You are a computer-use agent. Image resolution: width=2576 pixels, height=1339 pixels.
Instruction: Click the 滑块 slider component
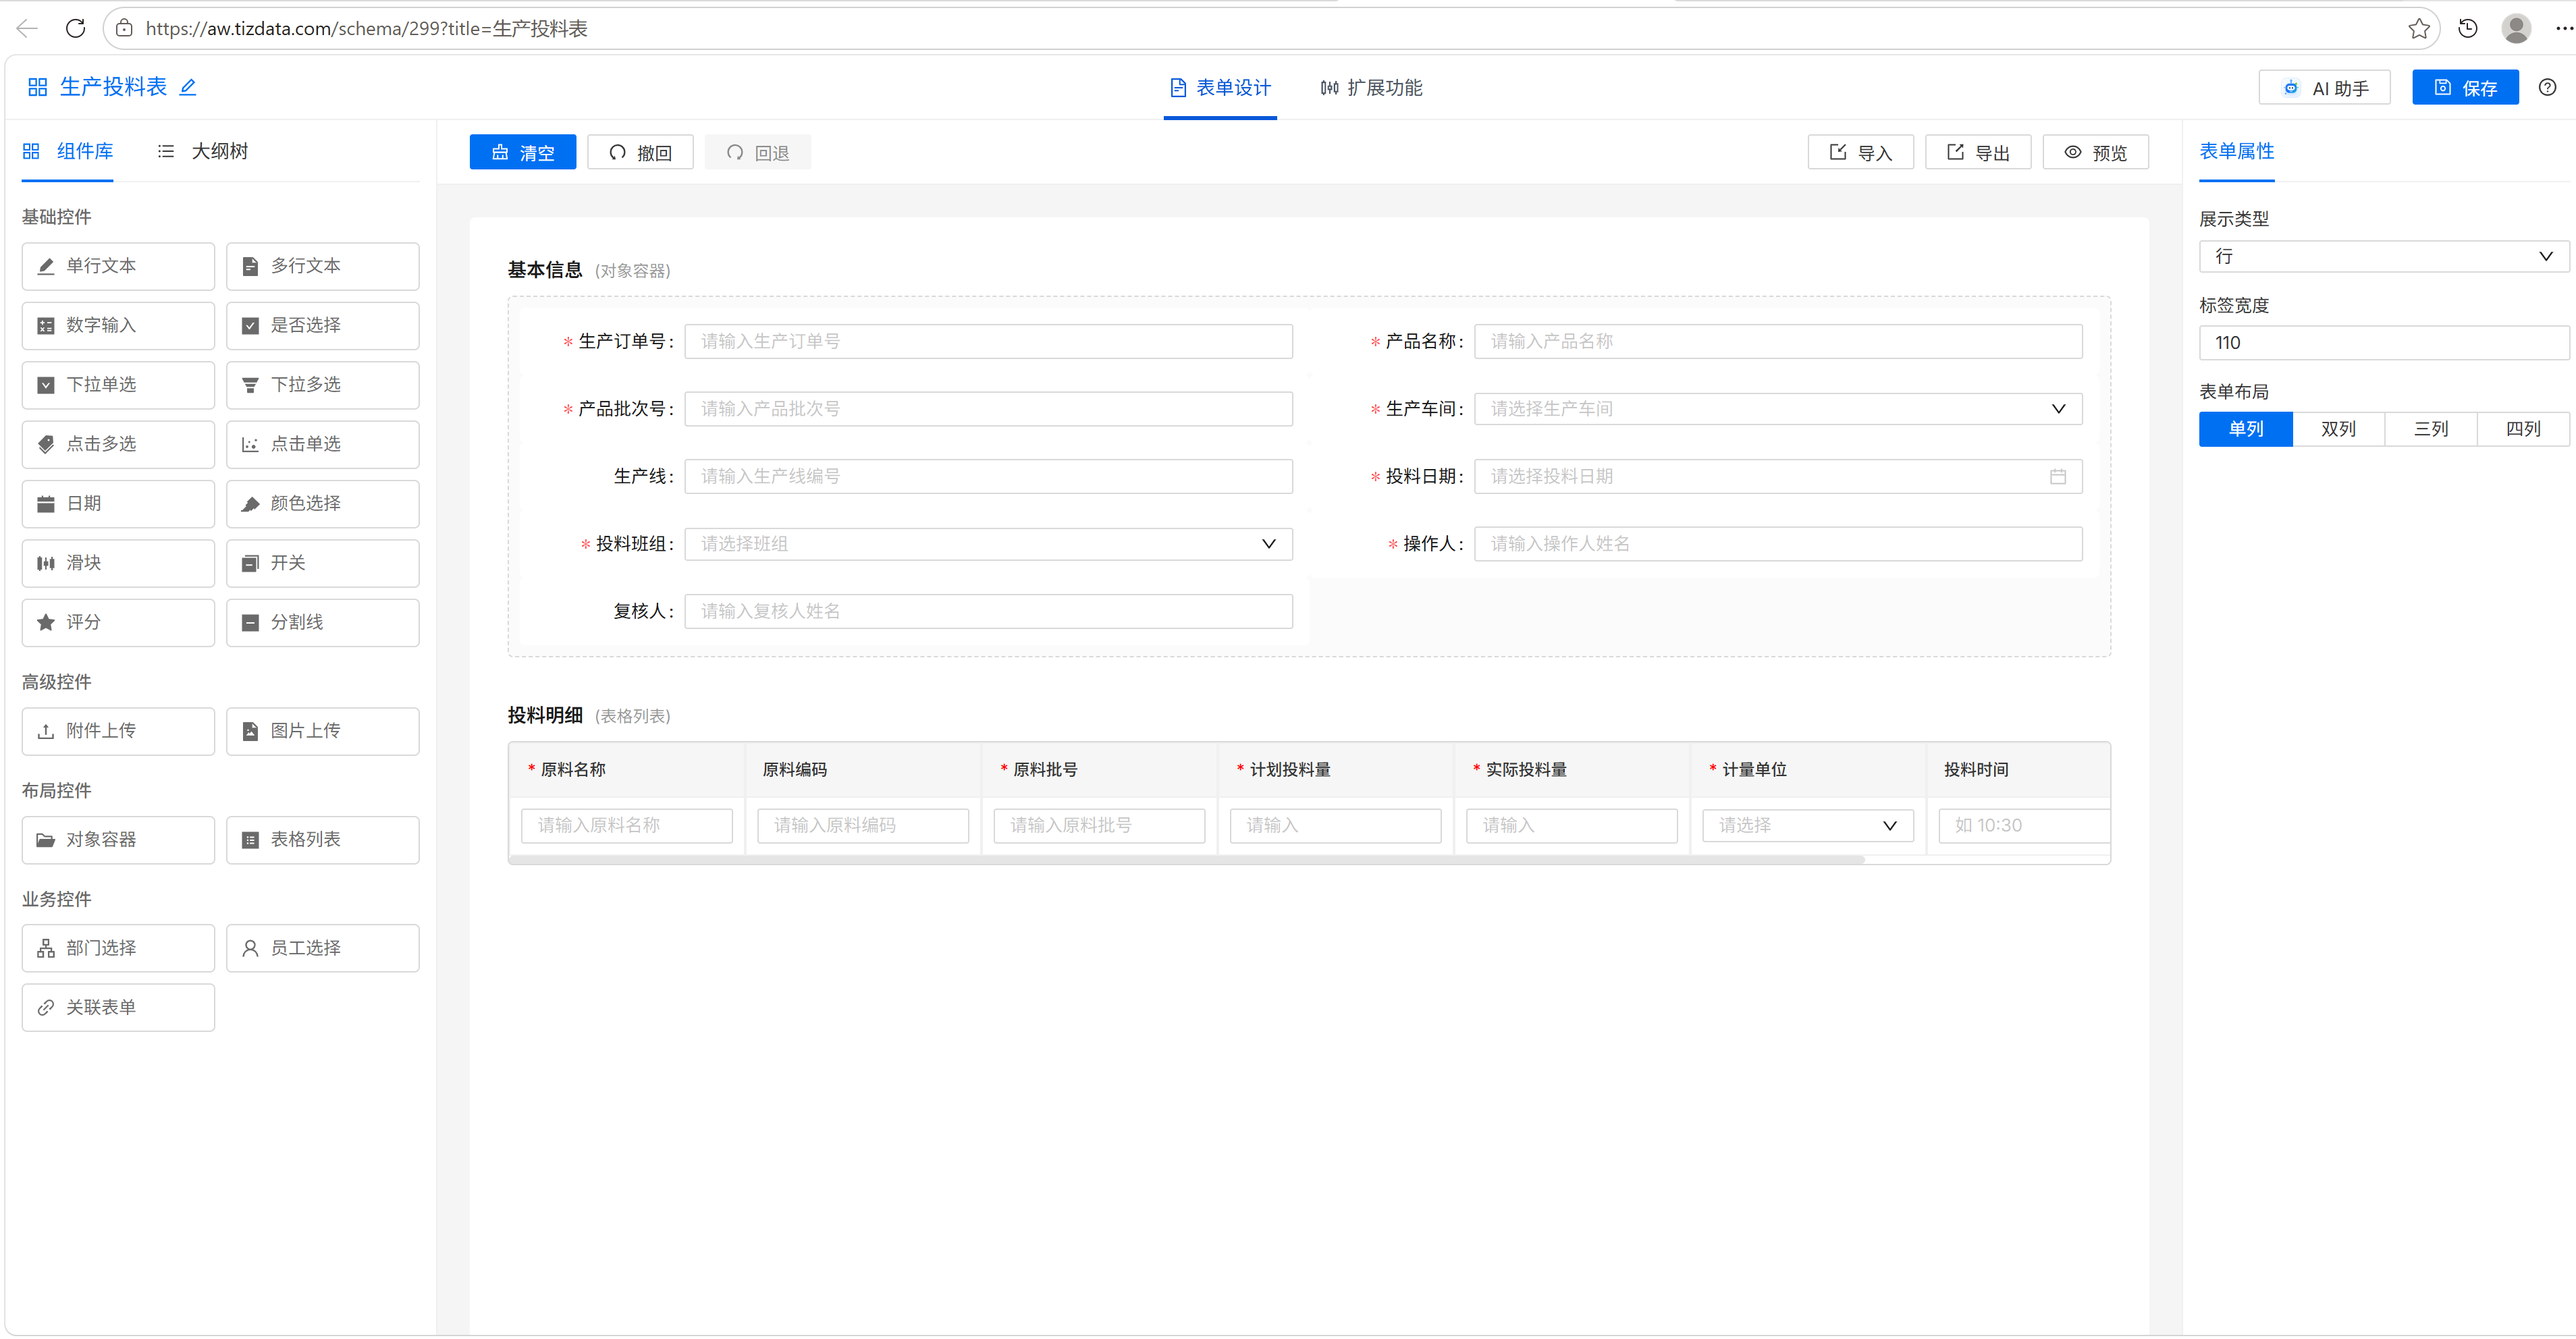coord(118,563)
